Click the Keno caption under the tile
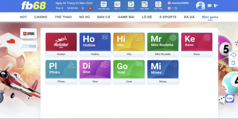The image size is (238, 119). click(197, 54)
